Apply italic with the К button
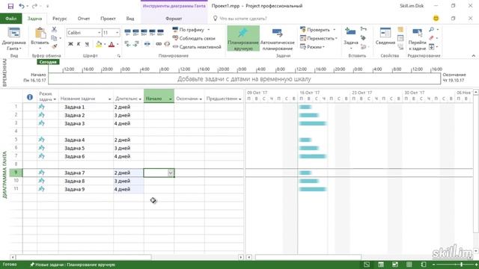The height and width of the screenshot is (269, 479). pyautogui.click(x=79, y=44)
